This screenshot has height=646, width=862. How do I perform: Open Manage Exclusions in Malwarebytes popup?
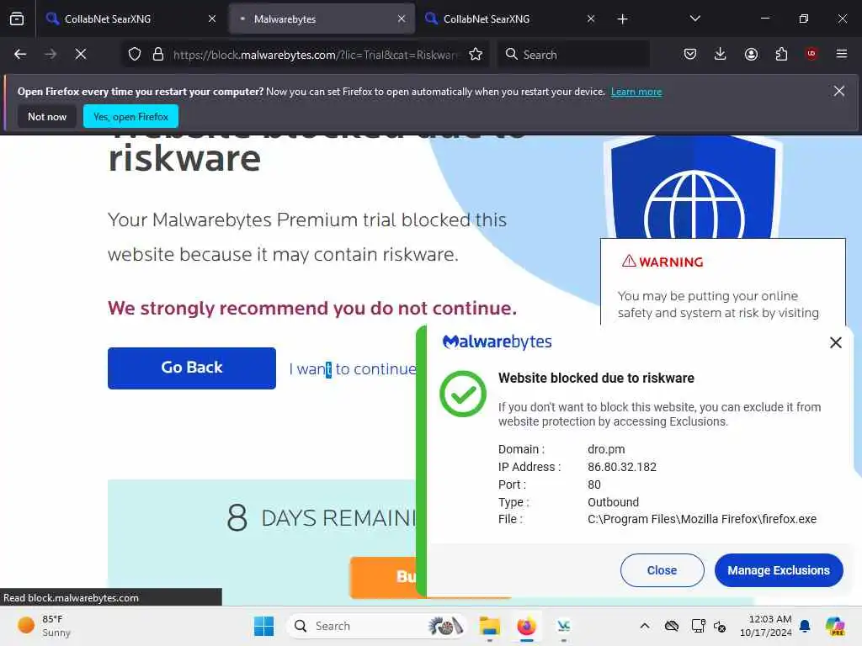coord(779,570)
